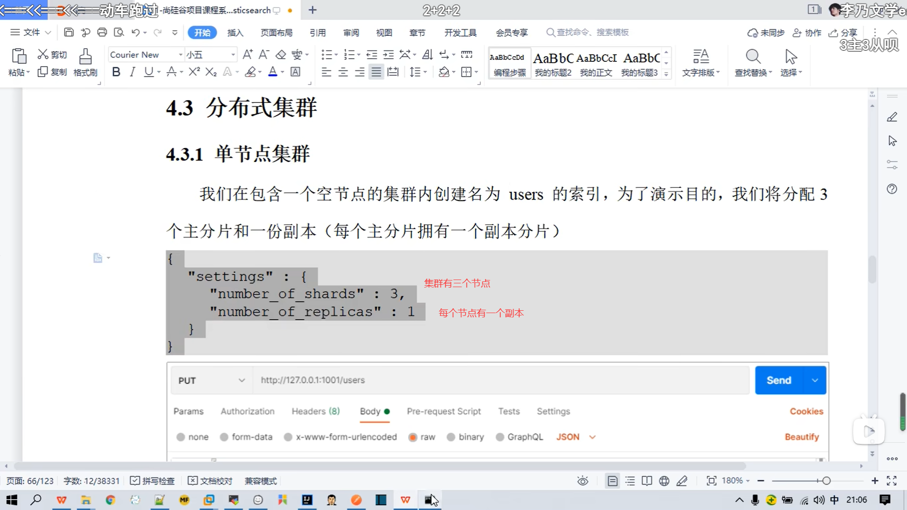The height and width of the screenshot is (510, 907).
Task: Click the Italic formatting icon
Action: pos(132,72)
